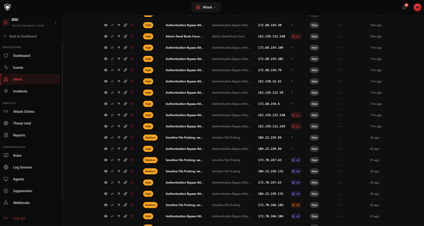Click the eye icon for Admin Panel Brute Force alert
The image size is (424, 226).
click(106, 36)
